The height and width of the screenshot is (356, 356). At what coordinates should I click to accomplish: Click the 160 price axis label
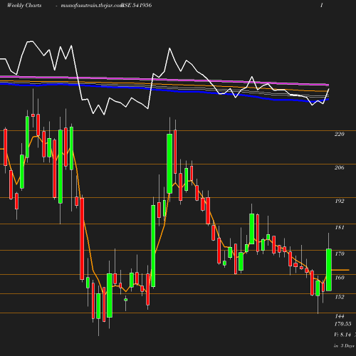(340, 278)
